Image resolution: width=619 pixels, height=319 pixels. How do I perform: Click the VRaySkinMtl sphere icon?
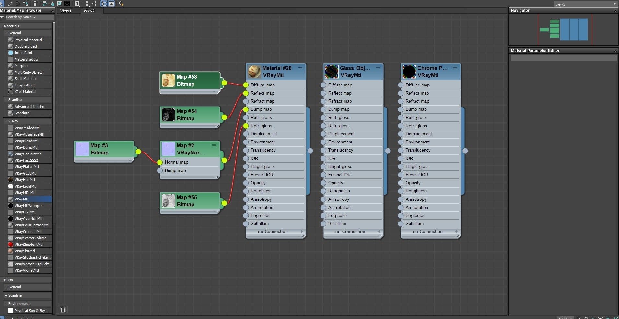pyautogui.click(x=11, y=251)
